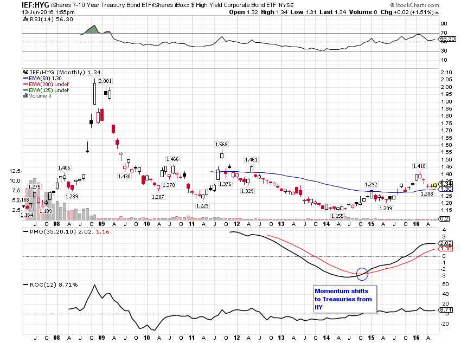Click the 56.30 RSI value tag on the right axis
The height and width of the screenshot is (343, 461).
[x=447, y=39]
